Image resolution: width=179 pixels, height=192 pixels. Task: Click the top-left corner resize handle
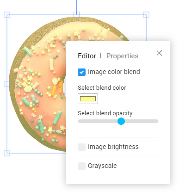pos(7,15)
